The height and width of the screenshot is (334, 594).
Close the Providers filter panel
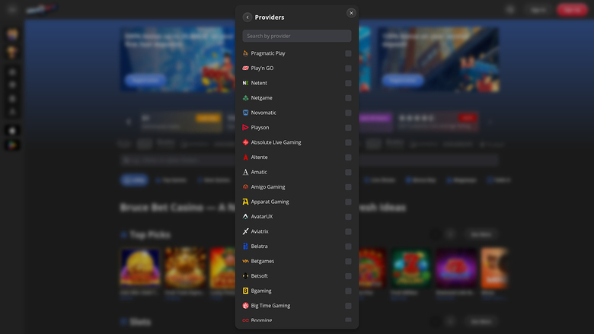[351, 13]
